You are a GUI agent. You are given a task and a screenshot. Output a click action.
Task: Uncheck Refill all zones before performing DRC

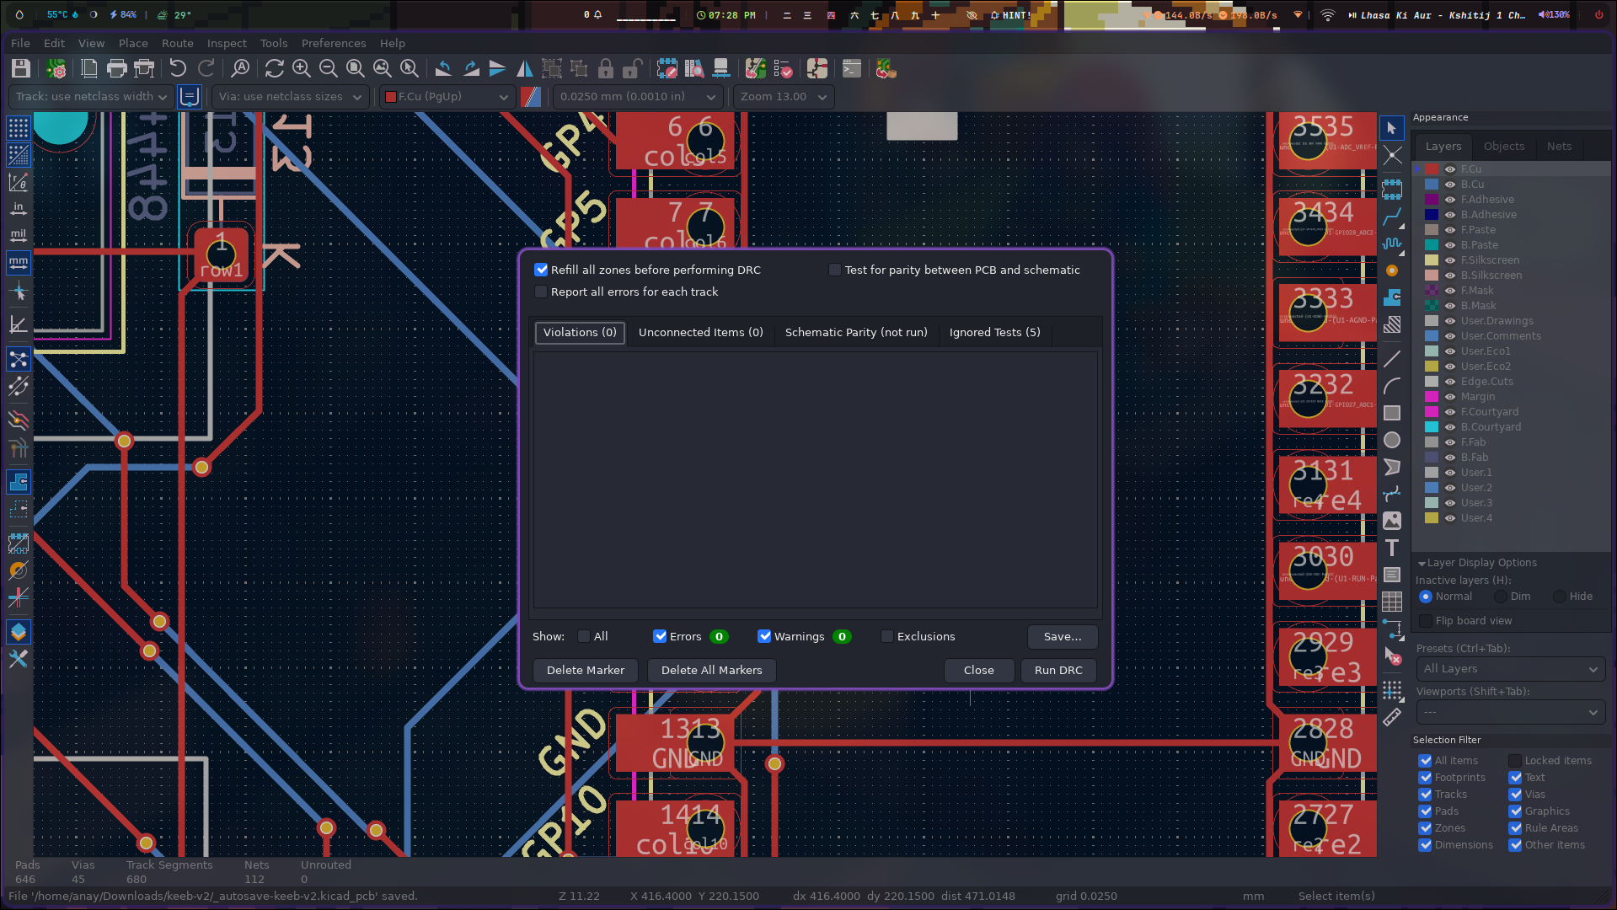pos(541,270)
